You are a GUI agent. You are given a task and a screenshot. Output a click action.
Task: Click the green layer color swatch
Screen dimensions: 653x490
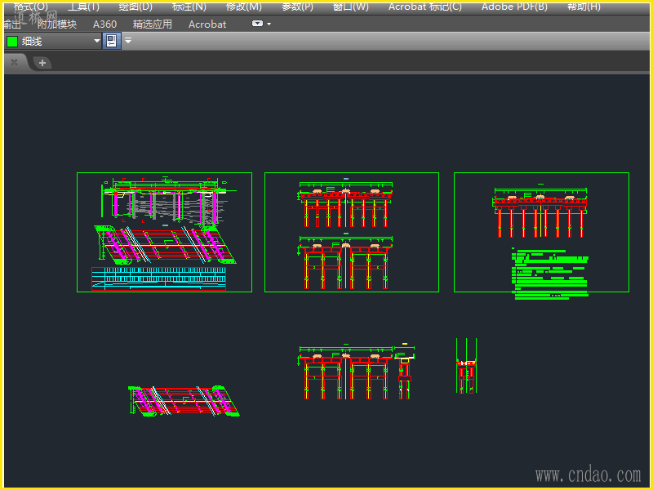coord(12,41)
